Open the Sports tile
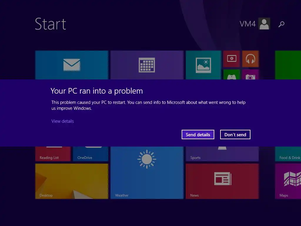The height and width of the screenshot is (226, 301). tap(222, 154)
